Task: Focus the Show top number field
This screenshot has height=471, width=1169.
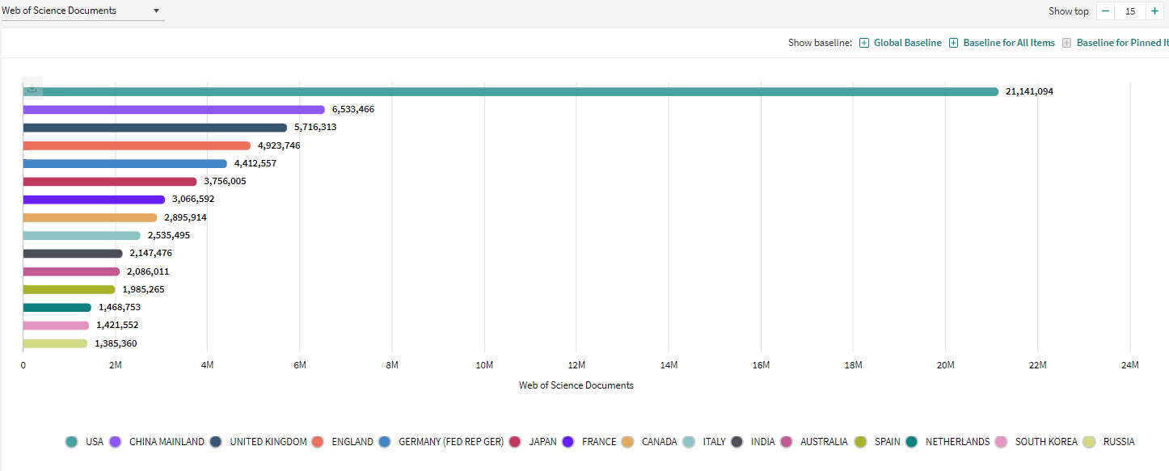Action: pos(1130,11)
